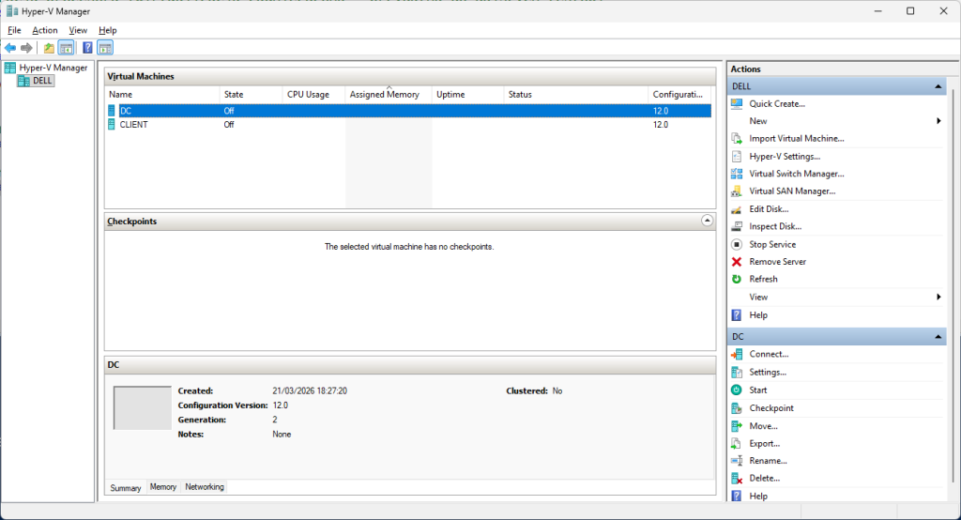Click the Connect icon in DC actions
The image size is (961, 520).
[x=737, y=354]
